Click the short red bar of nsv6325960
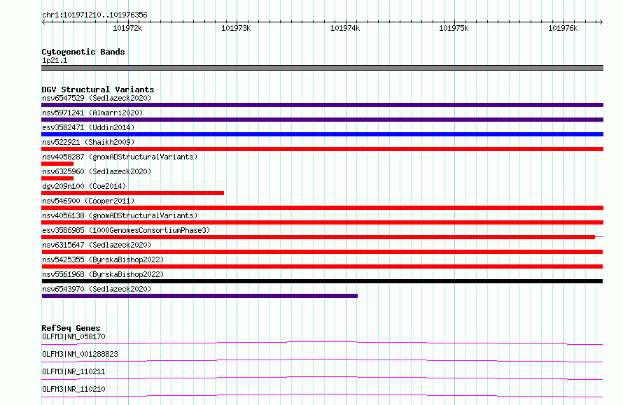Viewport: 623px width, 405px height. click(57, 178)
